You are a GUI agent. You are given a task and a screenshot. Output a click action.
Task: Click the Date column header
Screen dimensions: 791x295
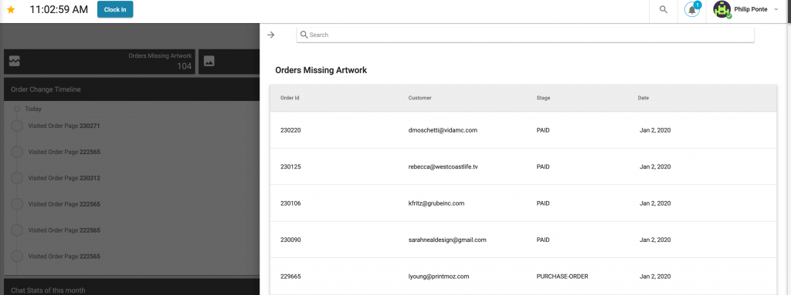tap(643, 98)
